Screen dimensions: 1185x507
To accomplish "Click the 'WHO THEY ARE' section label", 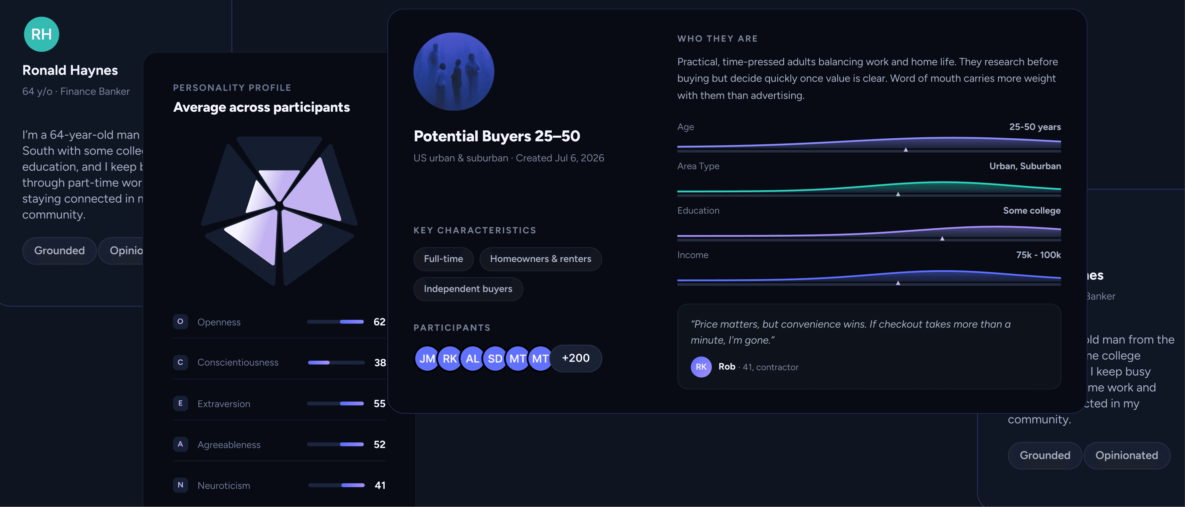I will click(x=717, y=39).
